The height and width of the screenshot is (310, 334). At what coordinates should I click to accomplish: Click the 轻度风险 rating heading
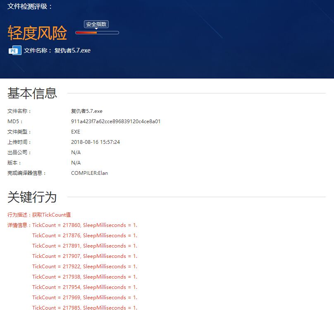[37, 33]
